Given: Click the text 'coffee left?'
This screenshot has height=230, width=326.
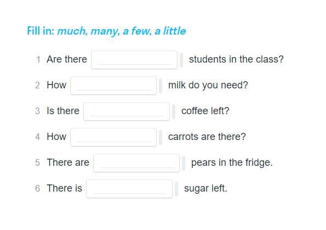Looking at the screenshot, I should point(205,111).
